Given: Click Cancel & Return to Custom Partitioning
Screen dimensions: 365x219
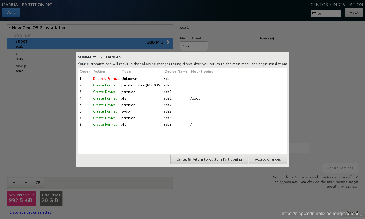Looking at the screenshot, I should click(209, 159).
